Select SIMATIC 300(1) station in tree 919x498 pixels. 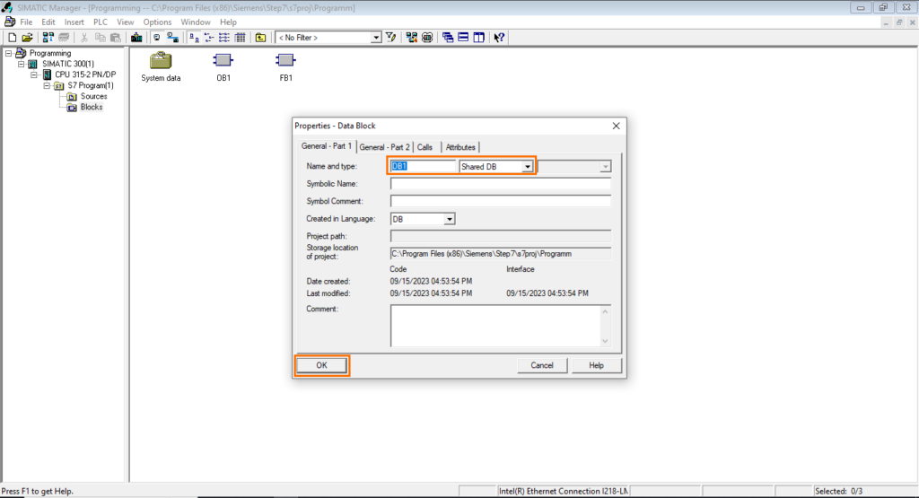[68, 64]
